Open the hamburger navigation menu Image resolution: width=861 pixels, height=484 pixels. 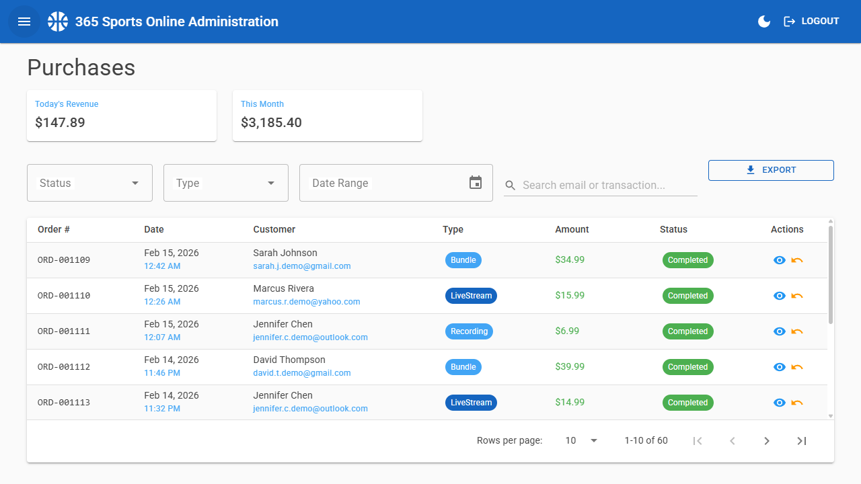(24, 22)
